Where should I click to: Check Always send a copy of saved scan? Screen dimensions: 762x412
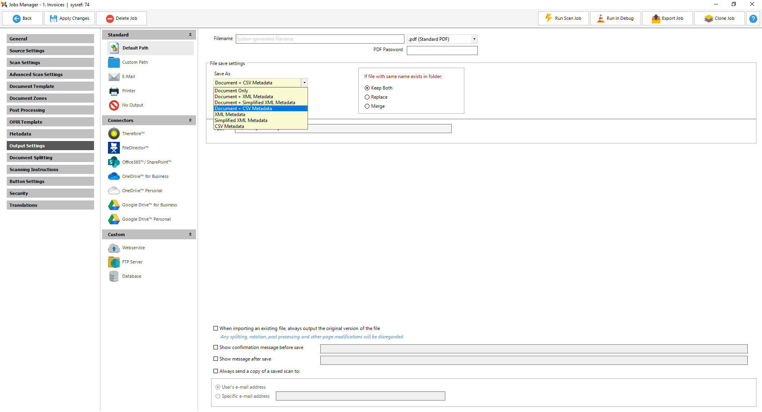pos(216,371)
